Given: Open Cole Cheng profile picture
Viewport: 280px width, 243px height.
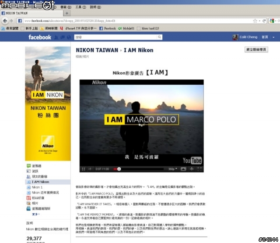Looking at the screenshot, I should pyautogui.click(x=235, y=37).
